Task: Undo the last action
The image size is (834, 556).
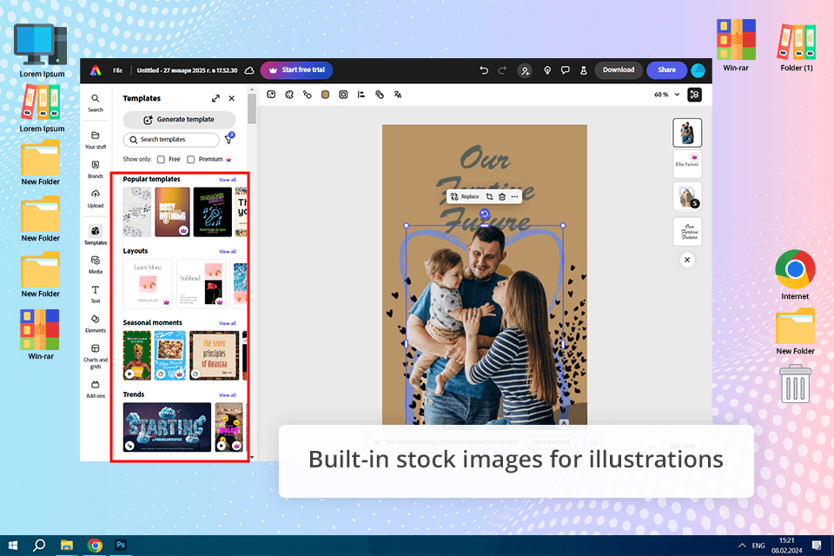Action: point(484,70)
